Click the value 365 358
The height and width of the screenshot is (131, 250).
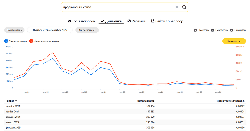point(150,127)
